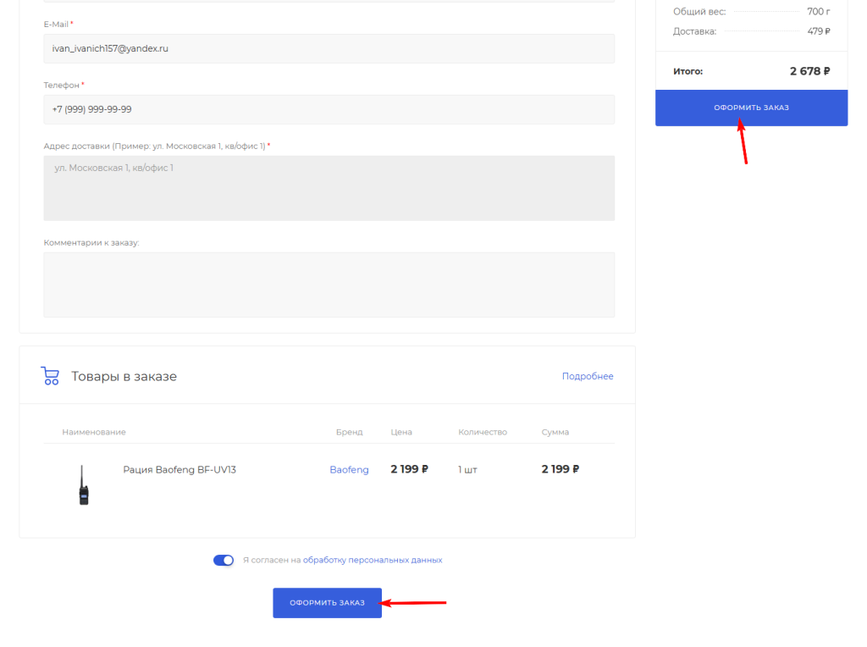The height and width of the screenshot is (647, 867).
Task: Toggle the personal data consent switch
Action: coord(224,560)
